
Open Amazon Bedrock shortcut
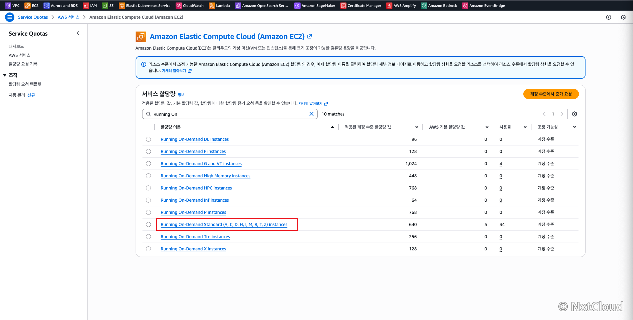tap(439, 5)
